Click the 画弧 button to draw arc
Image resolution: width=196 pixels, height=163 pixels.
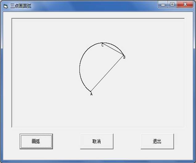point(36,141)
